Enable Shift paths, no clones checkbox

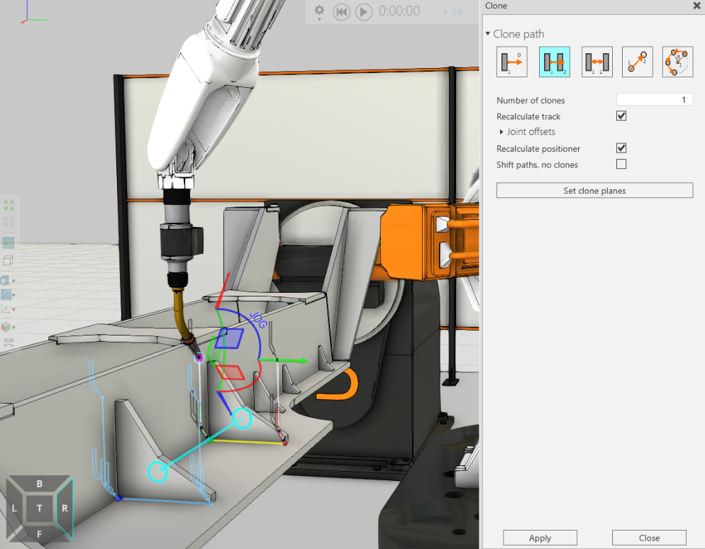pyautogui.click(x=621, y=164)
